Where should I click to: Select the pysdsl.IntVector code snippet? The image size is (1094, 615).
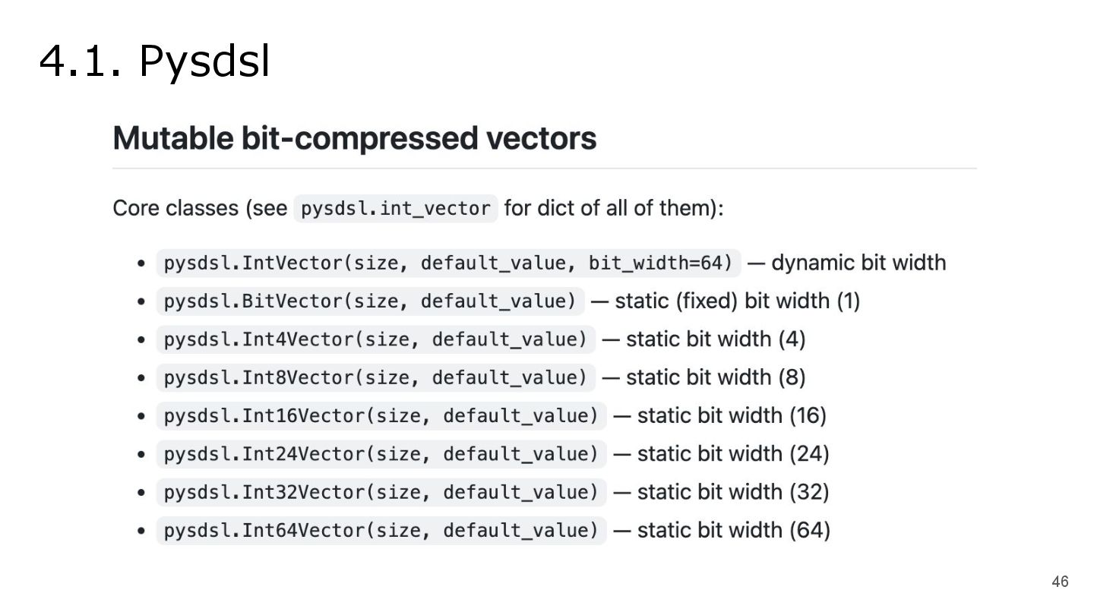(x=448, y=263)
